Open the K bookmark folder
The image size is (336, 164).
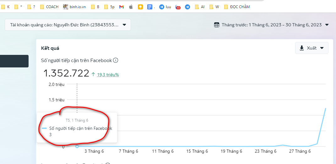(x=6, y=7)
